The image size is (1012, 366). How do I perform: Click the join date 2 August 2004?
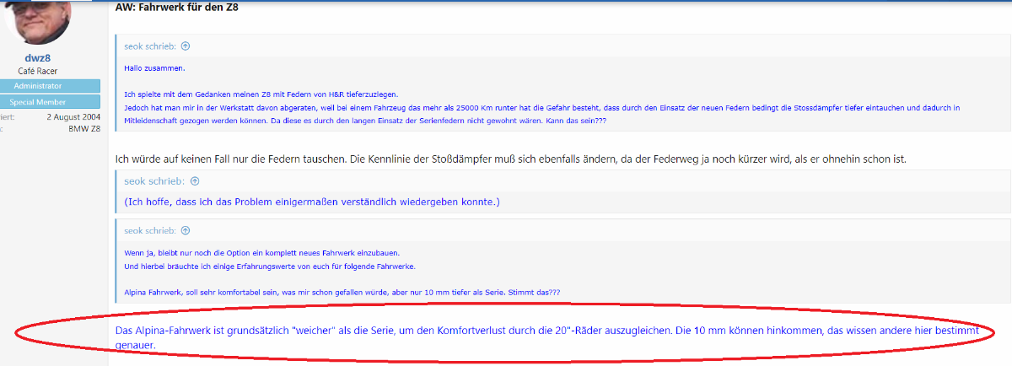73,117
